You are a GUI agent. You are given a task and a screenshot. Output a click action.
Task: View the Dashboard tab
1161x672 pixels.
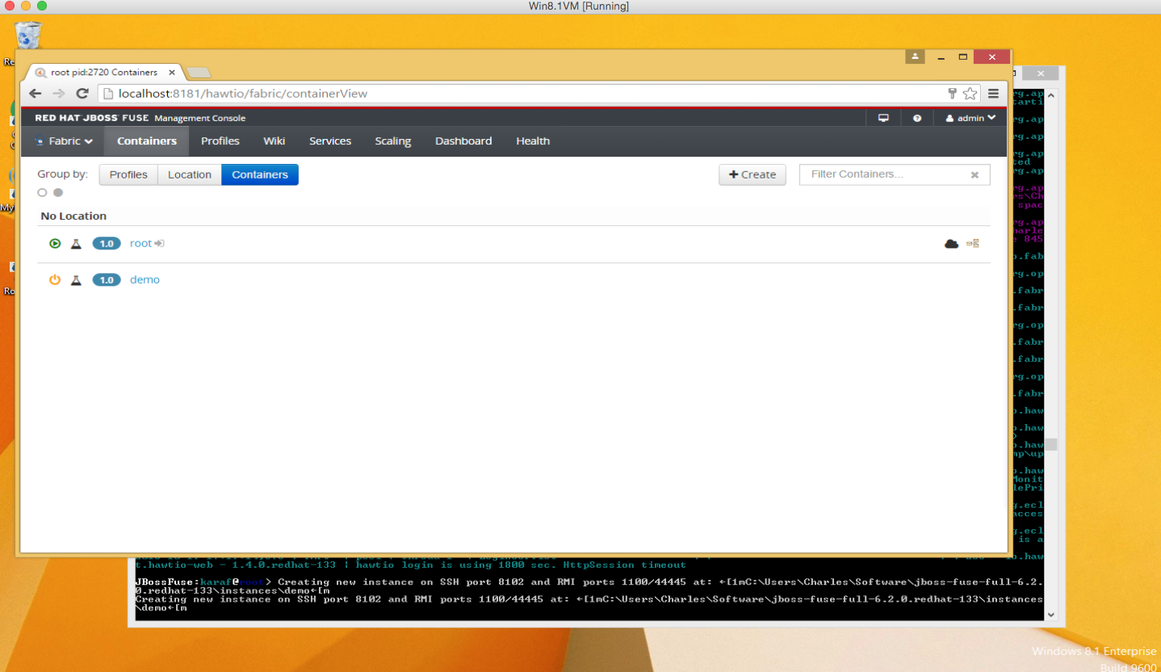tap(463, 141)
